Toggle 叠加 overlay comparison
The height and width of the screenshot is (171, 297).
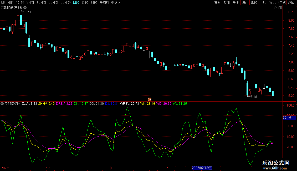[226, 3]
